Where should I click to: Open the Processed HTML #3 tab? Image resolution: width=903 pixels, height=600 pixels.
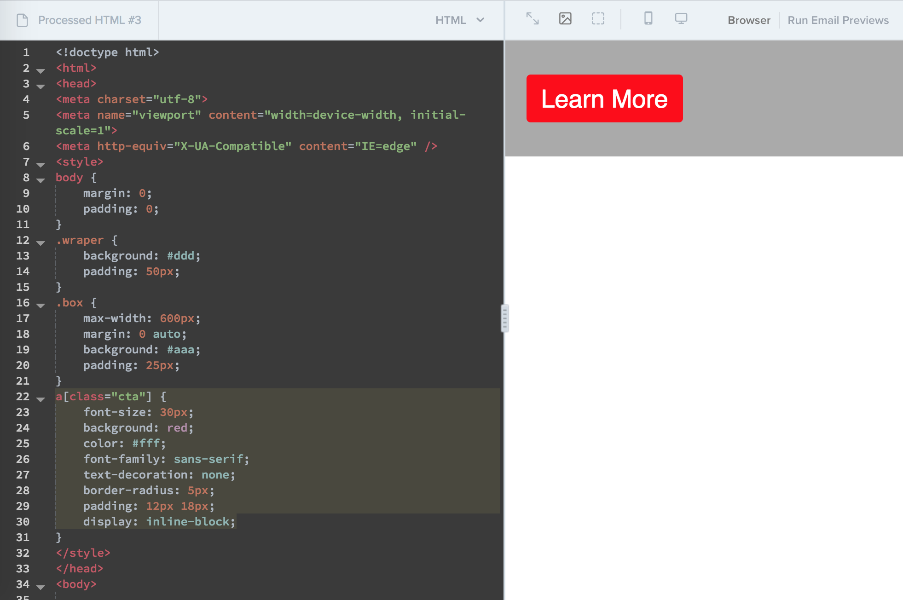(x=79, y=20)
